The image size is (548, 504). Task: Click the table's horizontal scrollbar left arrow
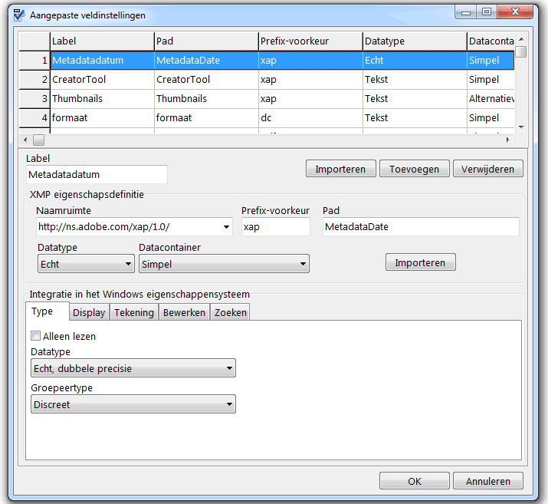click(x=25, y=140)
